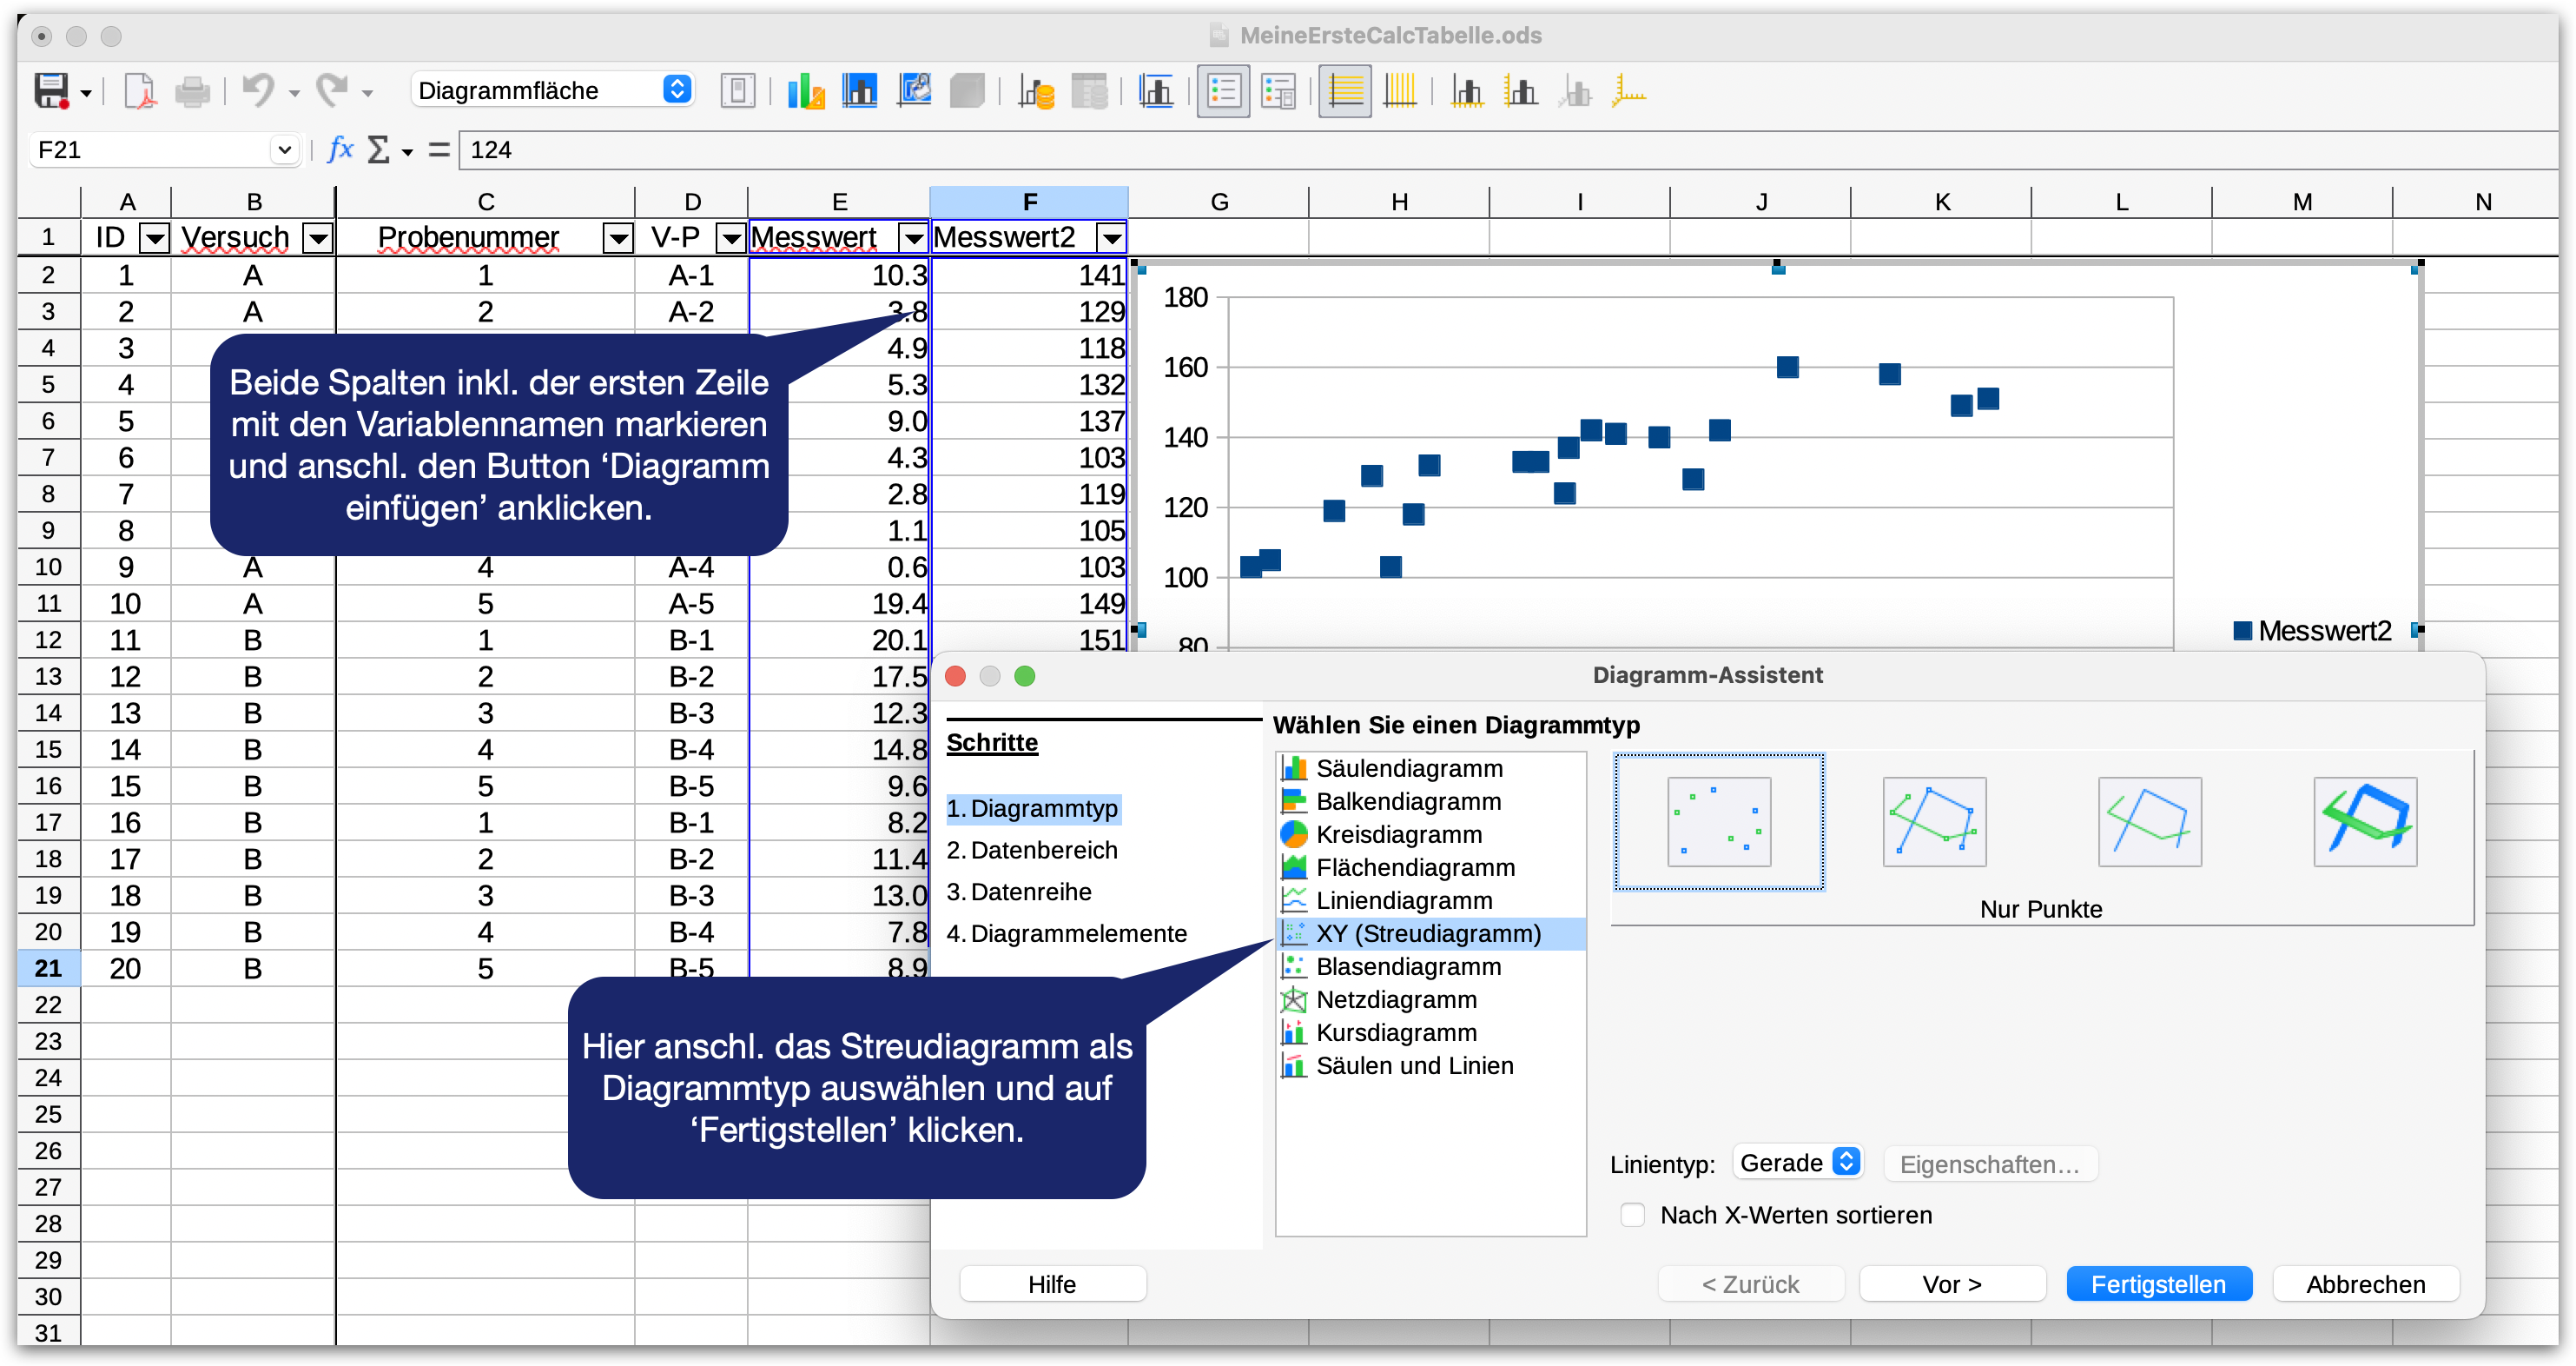Toggle the vertical grids icon
The image size is (2576, 1366).
(x=1399, y=91)
